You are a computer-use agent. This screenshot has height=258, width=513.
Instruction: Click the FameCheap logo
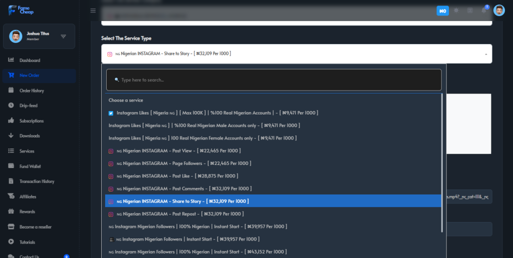tap(21, 10)
